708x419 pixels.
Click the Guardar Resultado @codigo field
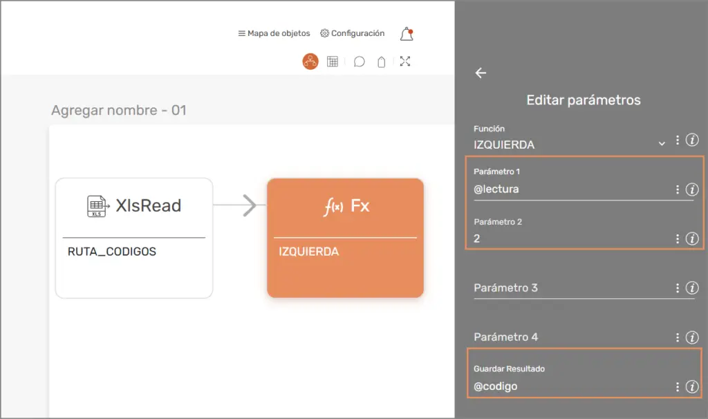coord(570,387)
